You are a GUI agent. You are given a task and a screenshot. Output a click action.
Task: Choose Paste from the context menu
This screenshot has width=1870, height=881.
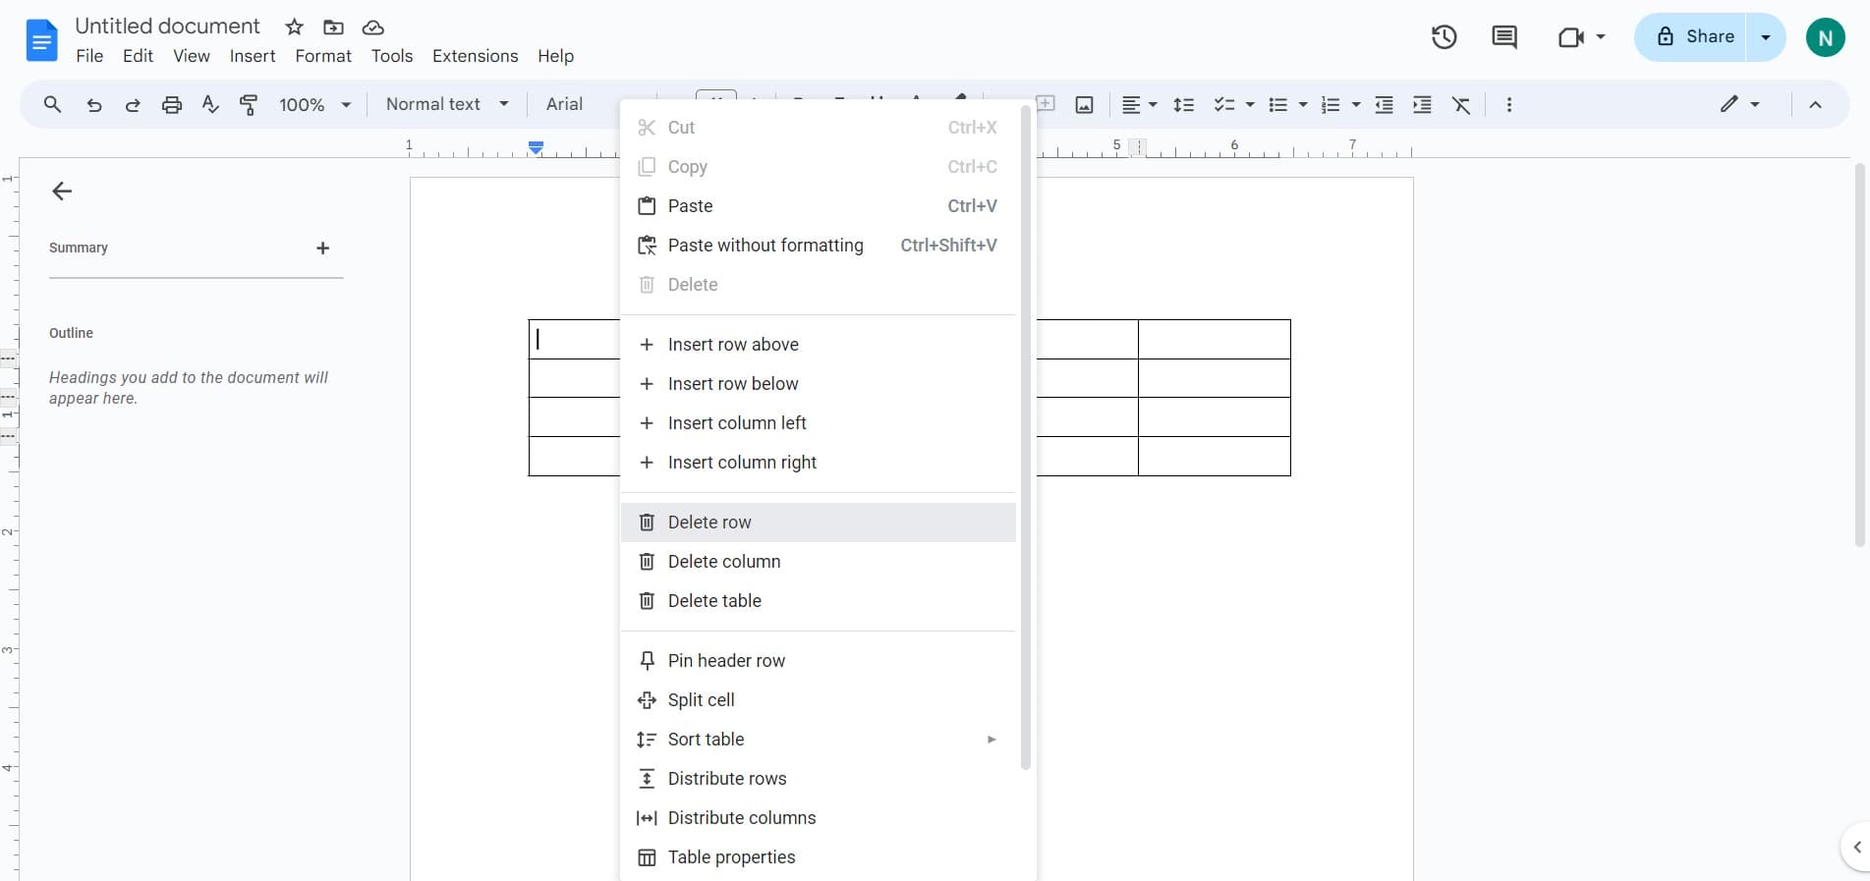[819, 206]
